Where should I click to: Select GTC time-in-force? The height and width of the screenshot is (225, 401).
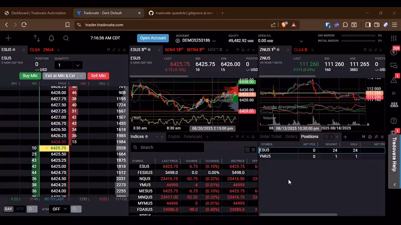click(20, 209)
